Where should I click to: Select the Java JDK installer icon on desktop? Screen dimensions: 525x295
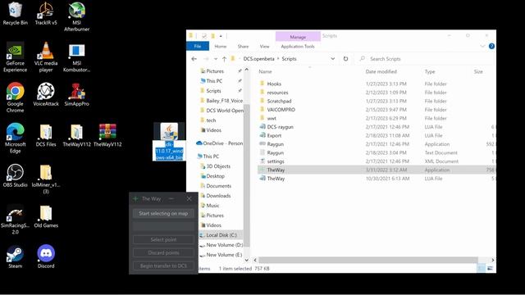pos(169,142)
